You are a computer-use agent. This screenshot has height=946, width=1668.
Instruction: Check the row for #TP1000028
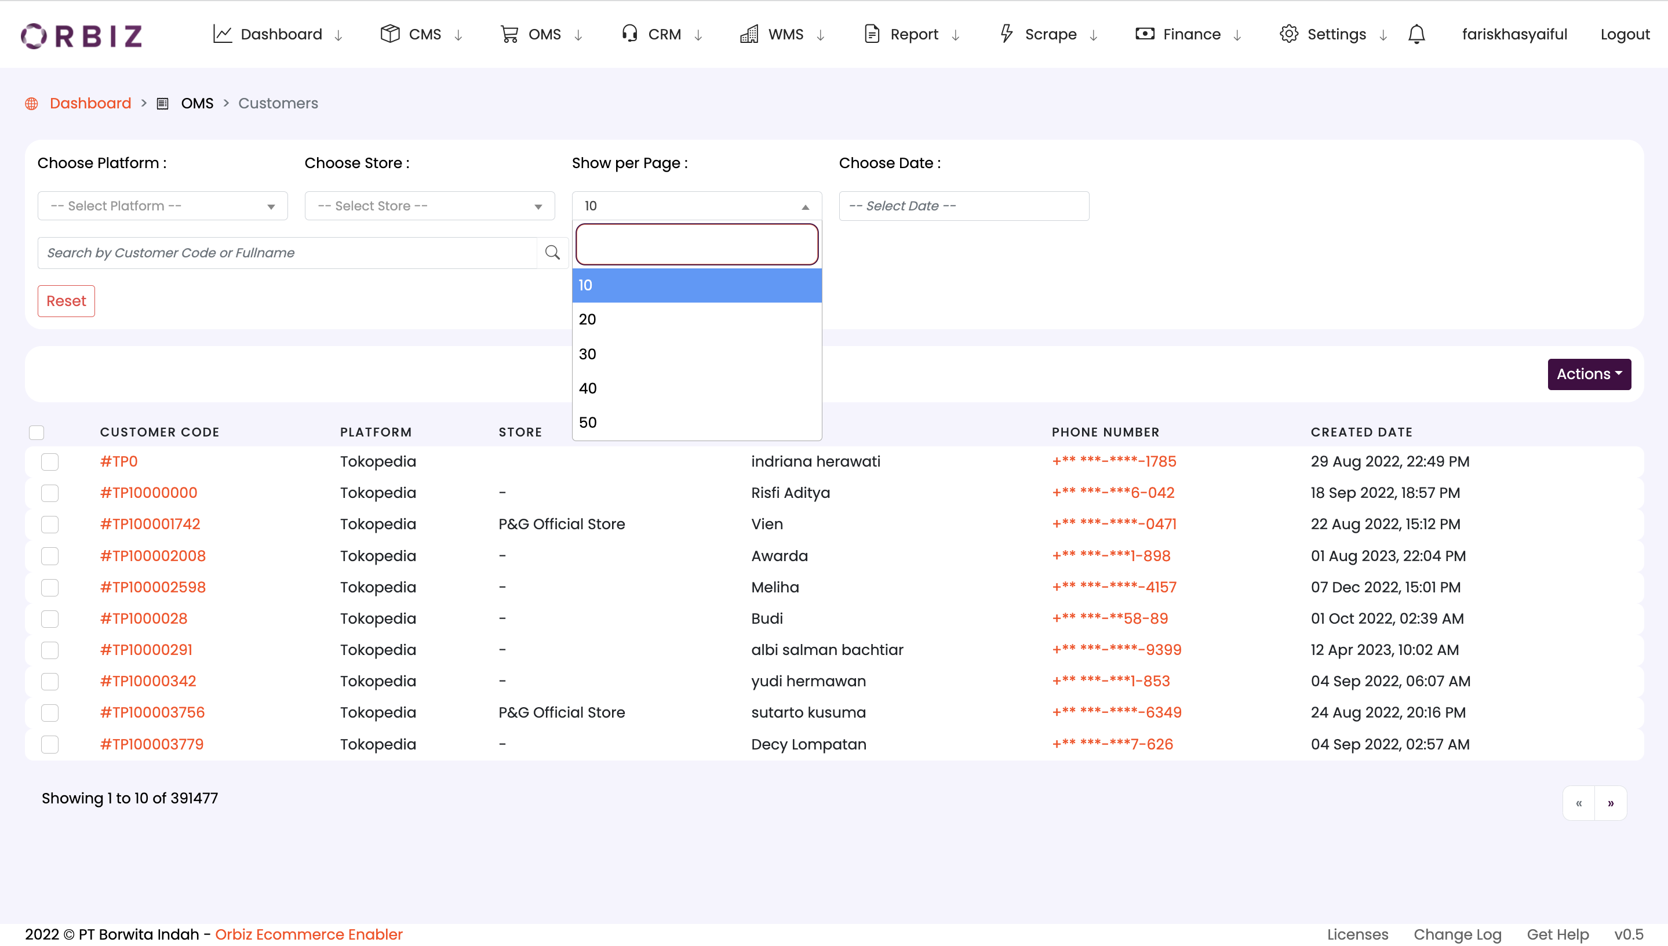tap(50, 618)
